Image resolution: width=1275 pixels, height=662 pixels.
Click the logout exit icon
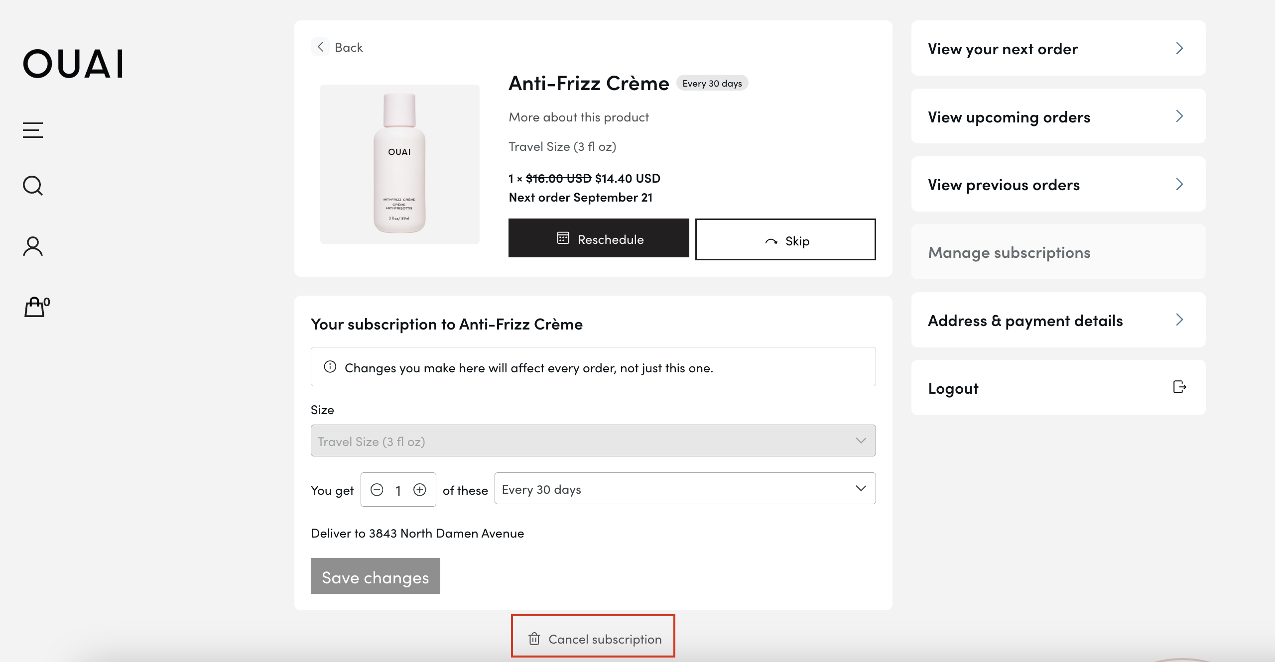(x=1179, y=387)
